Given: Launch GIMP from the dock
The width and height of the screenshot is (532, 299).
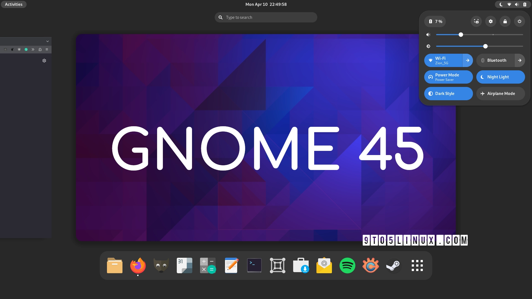Looking at the screenshot, I should point(161,265).
